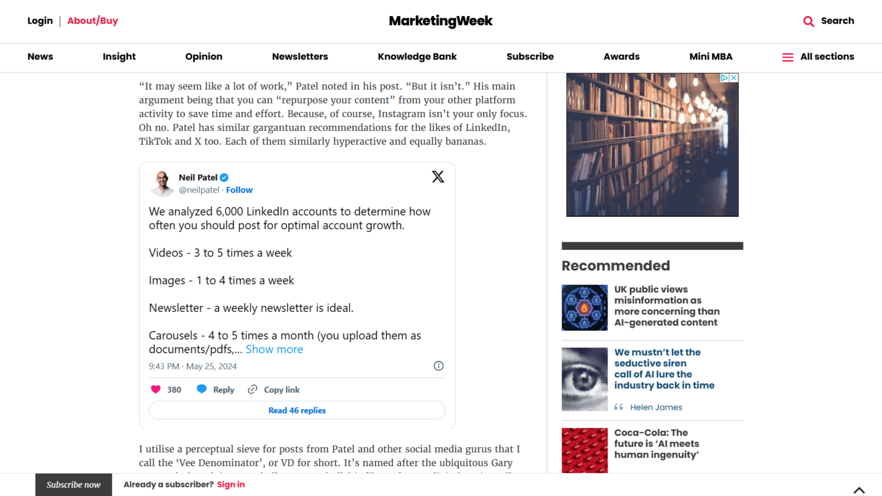Click the quote icon beside Helen James
Screen dimensions: 882x496
[619, 406]
